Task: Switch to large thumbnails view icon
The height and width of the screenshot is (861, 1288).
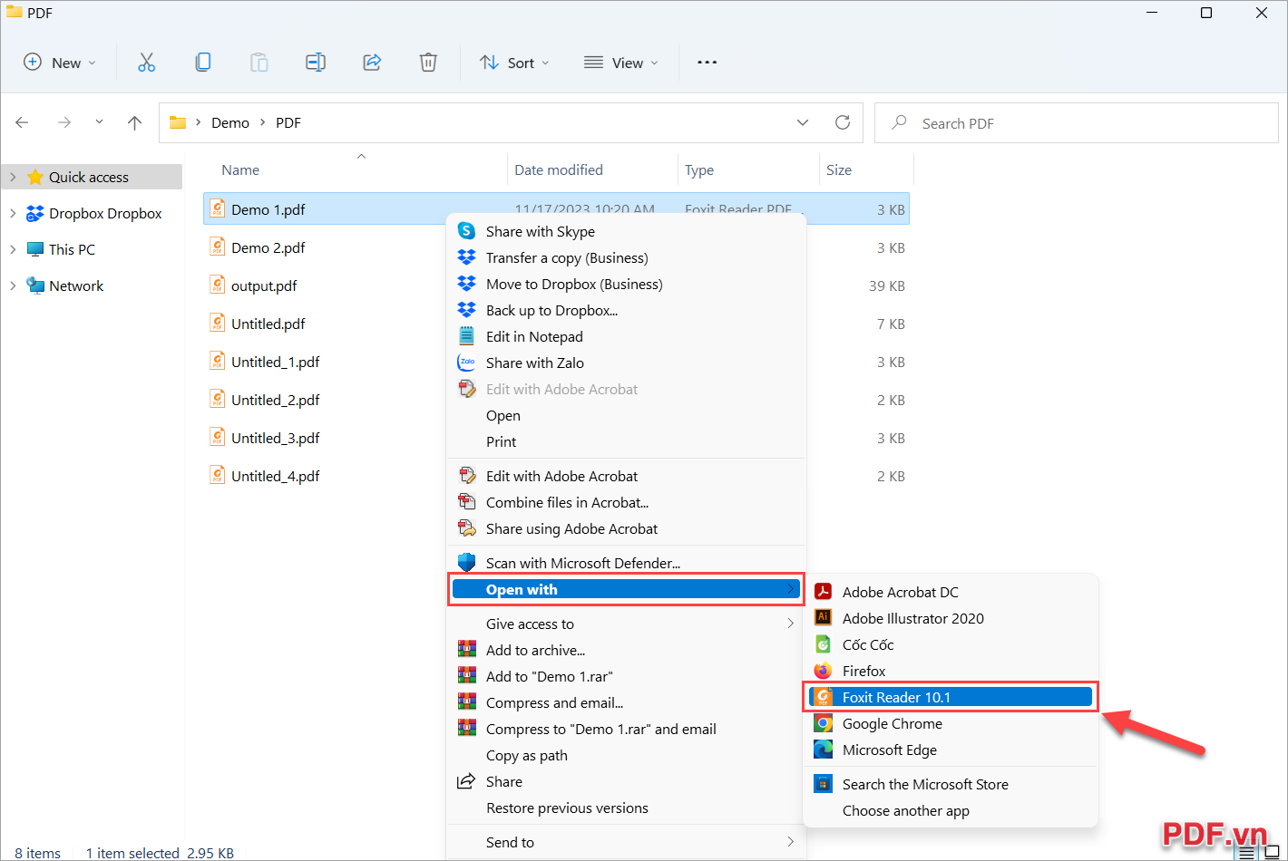Action: (x=1272, y=852)
